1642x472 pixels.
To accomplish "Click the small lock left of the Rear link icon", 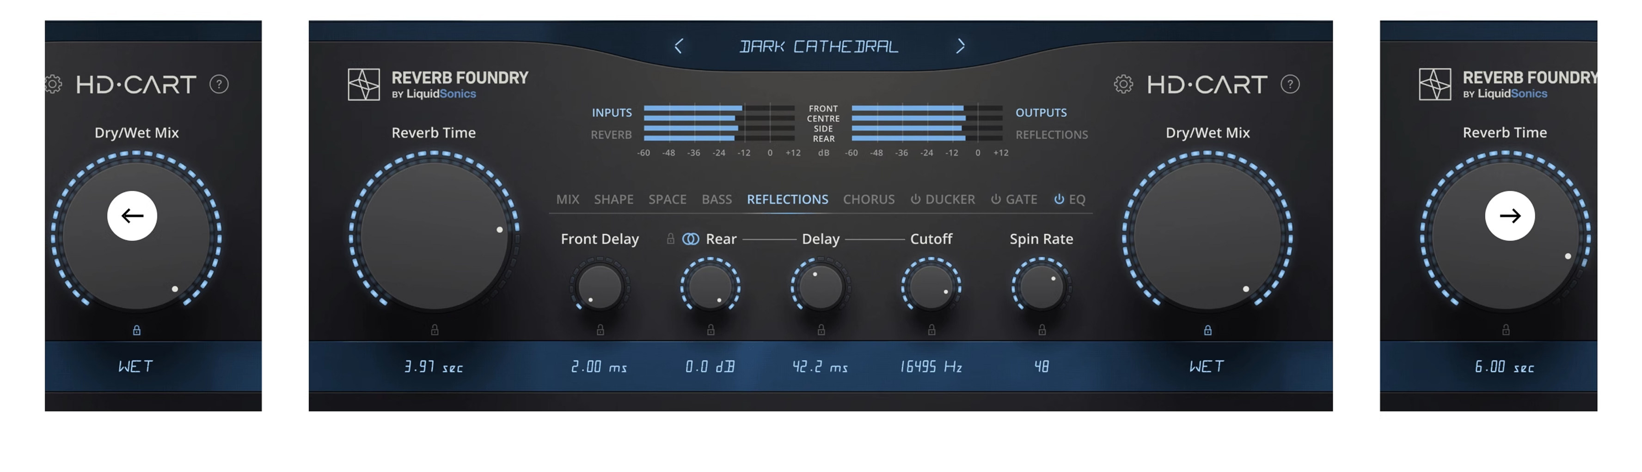I will tap(671, 239).
